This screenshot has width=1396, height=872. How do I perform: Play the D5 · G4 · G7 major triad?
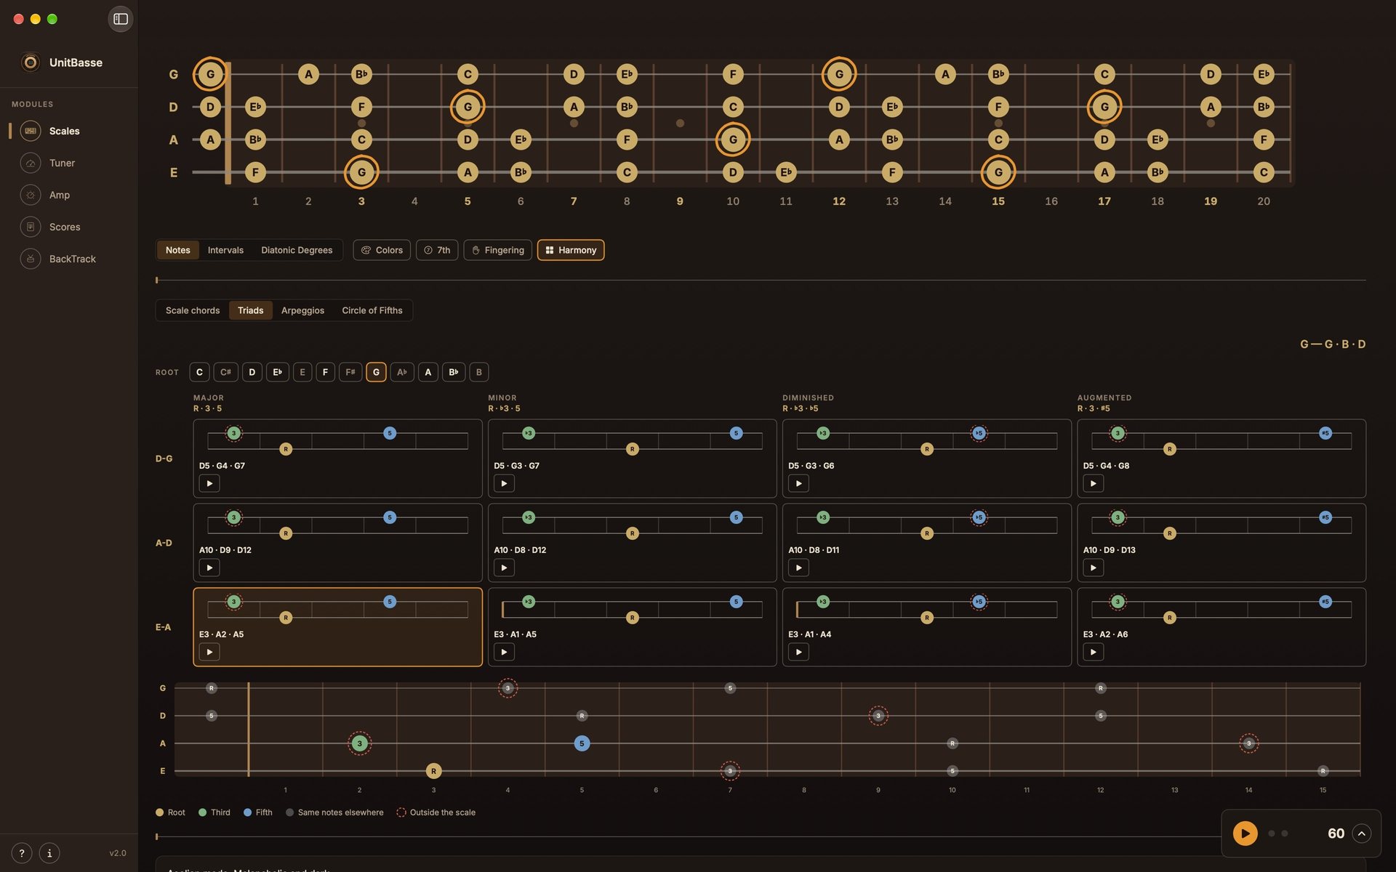point(209,483)
